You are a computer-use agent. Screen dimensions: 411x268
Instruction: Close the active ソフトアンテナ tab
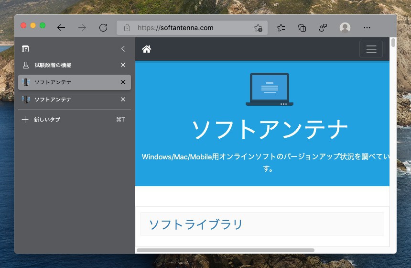pyautogui.click(x=123, y=82)
